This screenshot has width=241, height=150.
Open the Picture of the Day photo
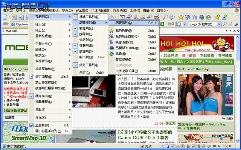(x=206, y=95)
